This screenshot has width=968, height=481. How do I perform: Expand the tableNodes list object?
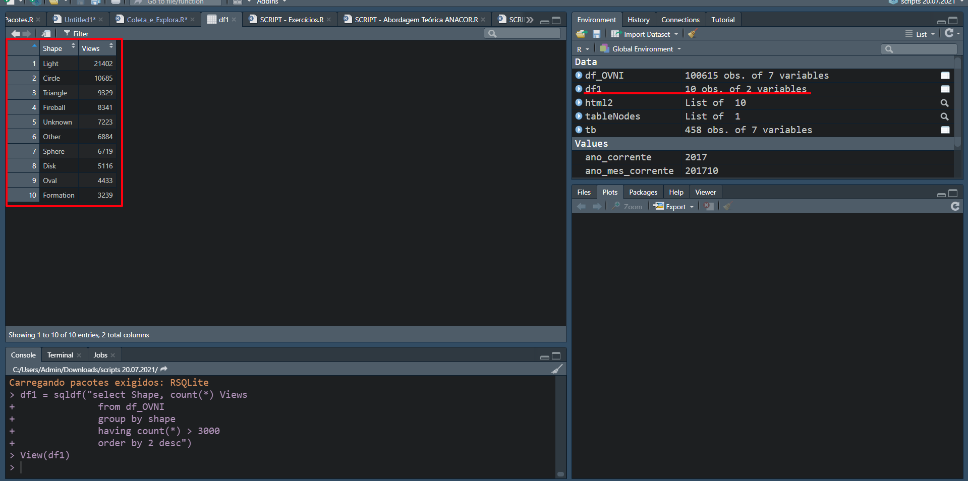pos(579,116)
